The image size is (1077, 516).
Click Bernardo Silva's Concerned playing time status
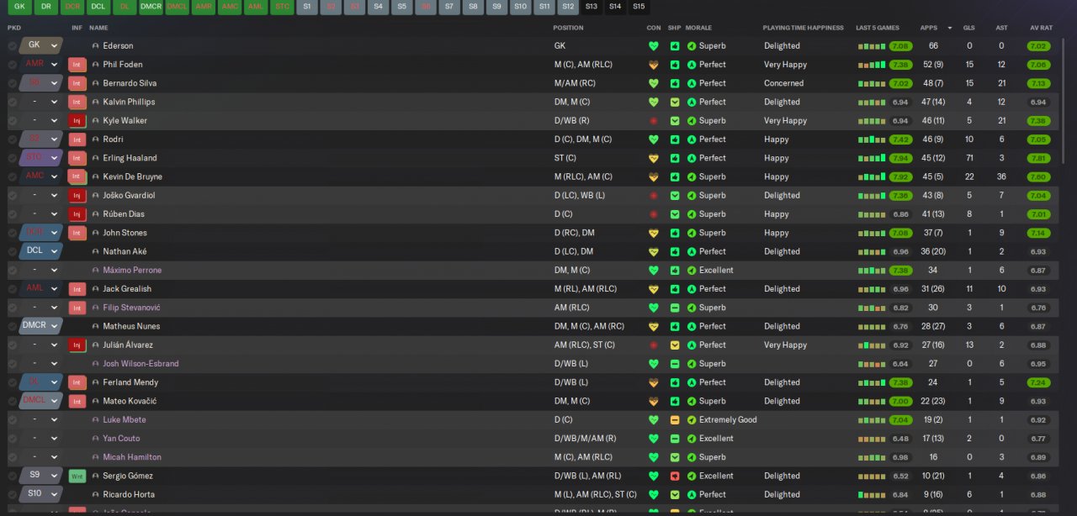[x=783, y=83]
